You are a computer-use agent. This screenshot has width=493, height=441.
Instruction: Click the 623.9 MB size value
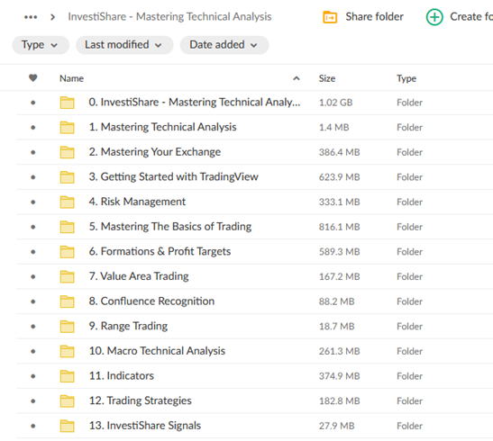point(339,177)
